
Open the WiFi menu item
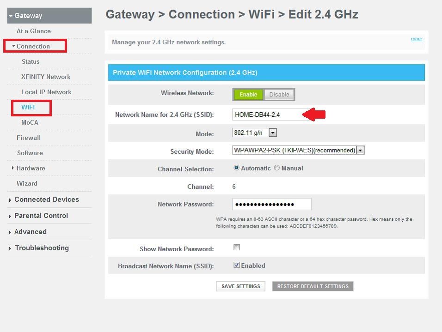tap(28, 107)
